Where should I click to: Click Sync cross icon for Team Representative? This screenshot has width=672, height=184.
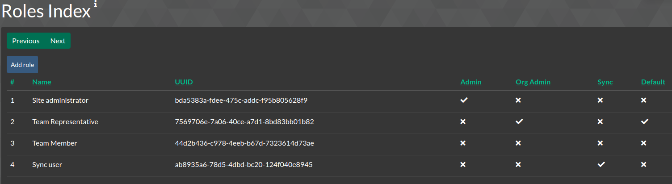[601, 121]
